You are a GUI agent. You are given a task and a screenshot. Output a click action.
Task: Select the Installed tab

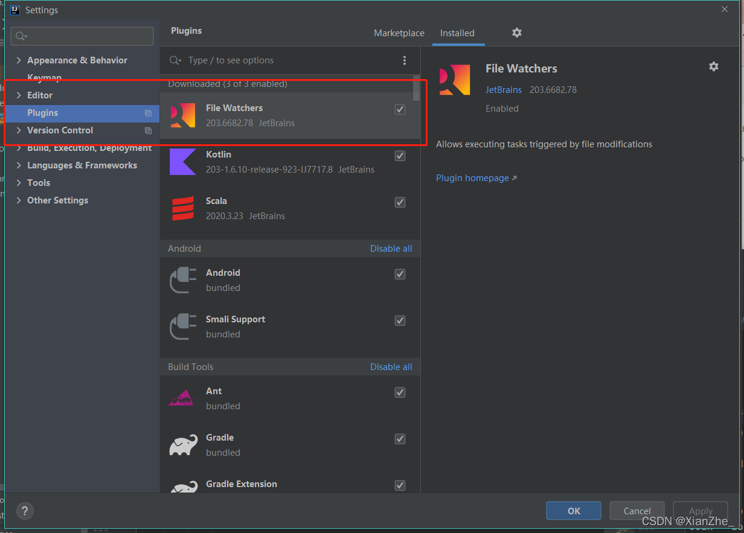point(457,33)
